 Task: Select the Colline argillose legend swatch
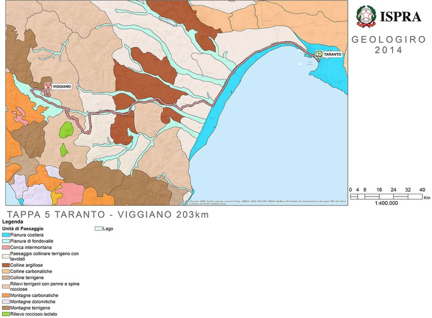pos(6,265)
